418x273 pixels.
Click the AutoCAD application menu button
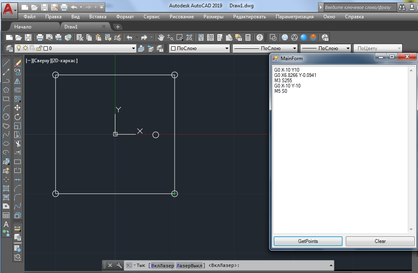[x=9, y=11]
